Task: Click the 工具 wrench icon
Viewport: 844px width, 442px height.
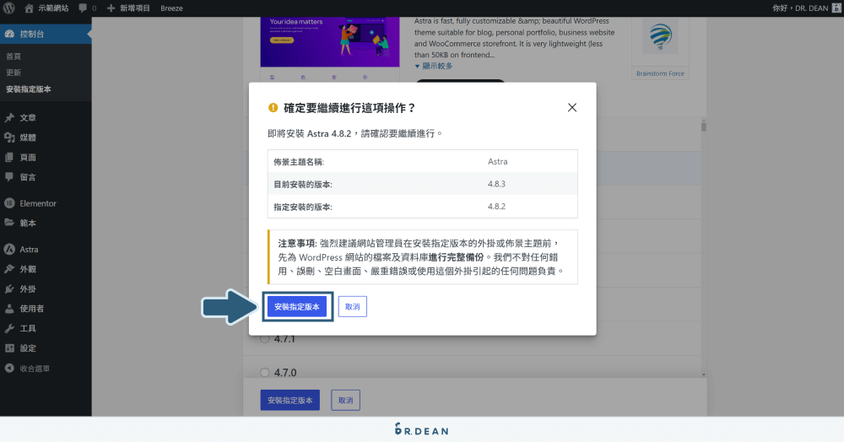Action: (9, 328)
